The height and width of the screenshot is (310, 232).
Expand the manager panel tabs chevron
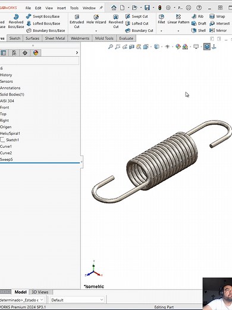pyautogui.click(x=77, y=52)
